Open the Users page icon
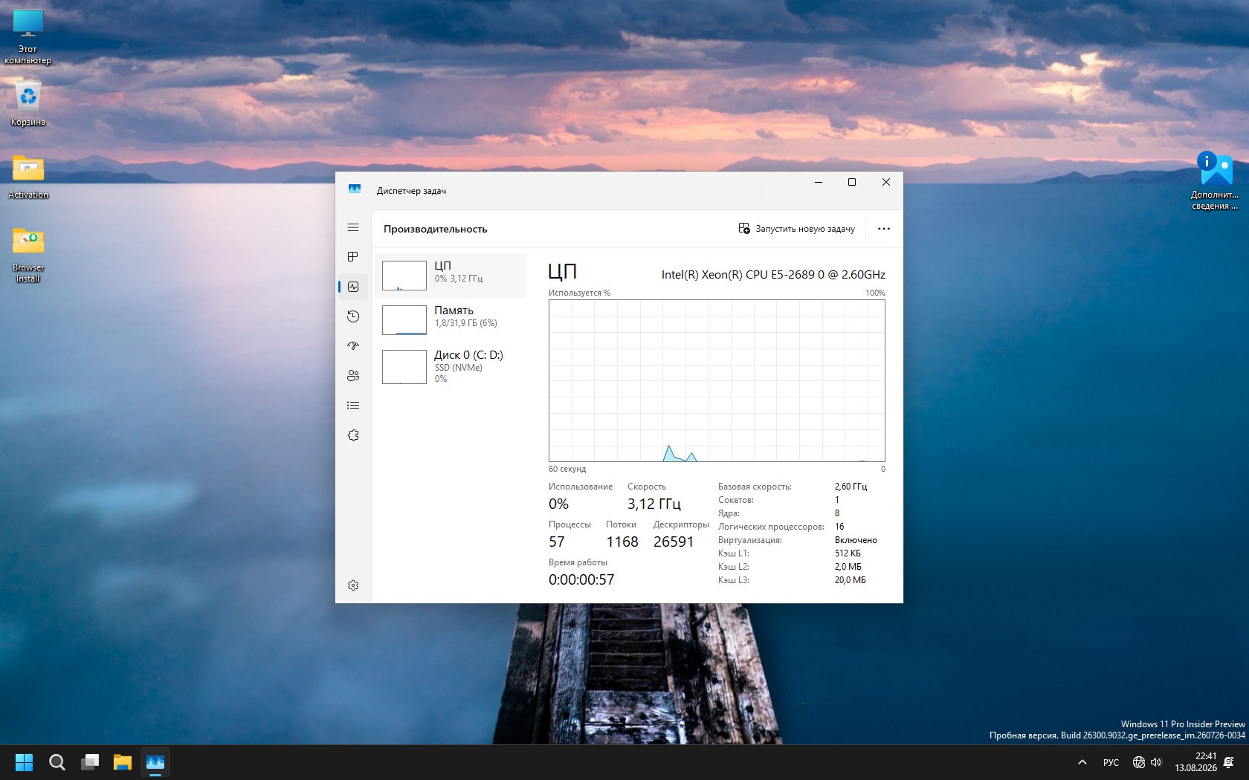 [353, 376]
